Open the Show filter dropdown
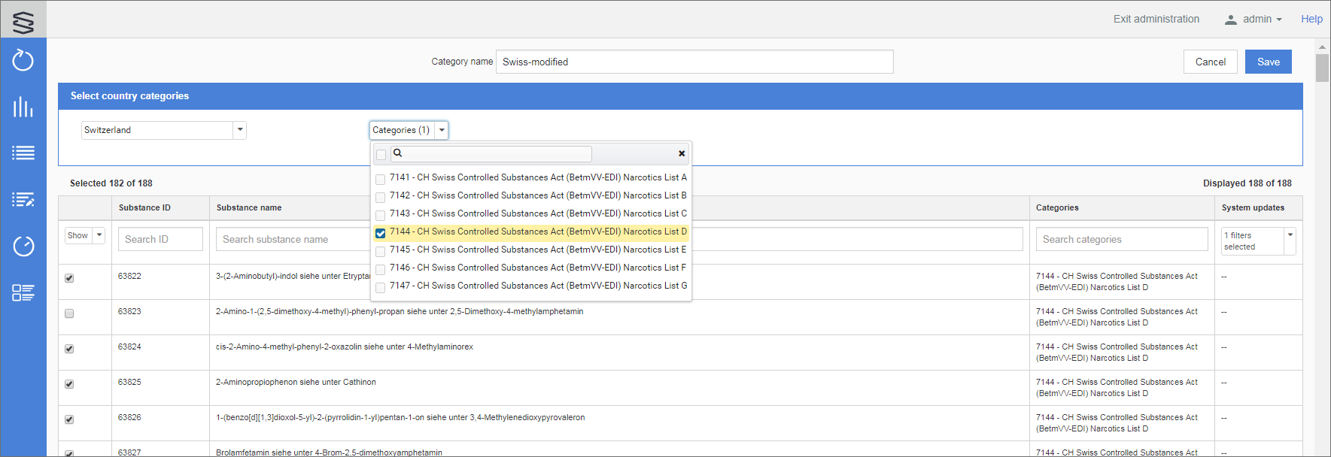The height and width of the screenshot is (457, 1331). click(x=99, y=235)
